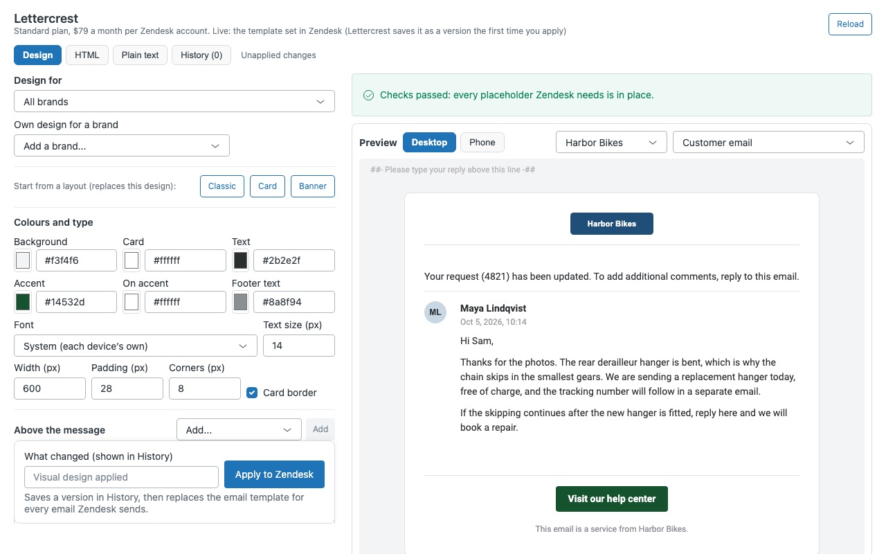Screen dimensions: 886x554
Task: Select the Desktop preview mode
Action: [429, 142]
